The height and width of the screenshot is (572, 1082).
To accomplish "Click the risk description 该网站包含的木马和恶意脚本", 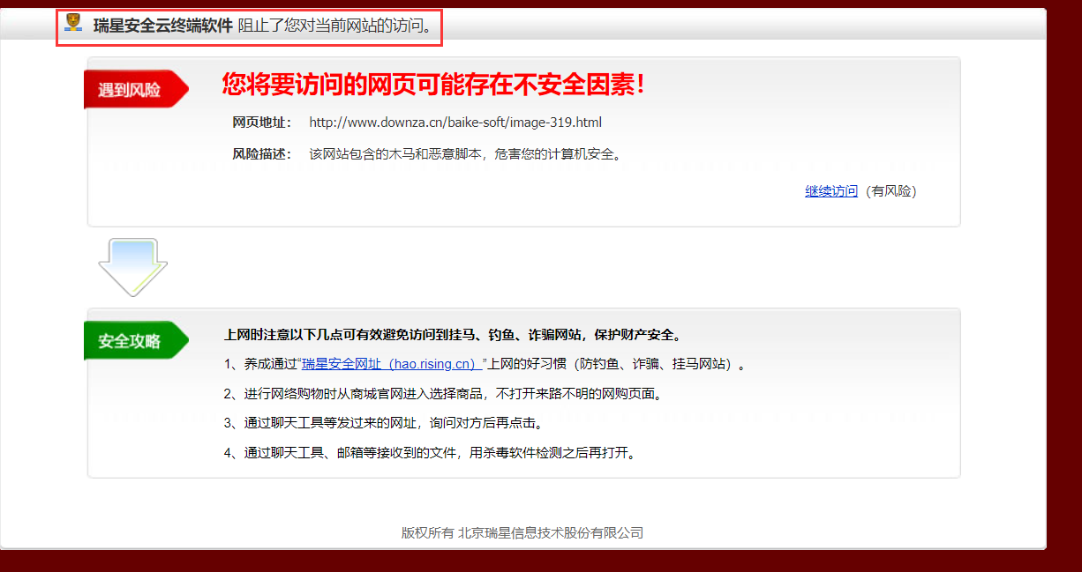I will (468, 154).
